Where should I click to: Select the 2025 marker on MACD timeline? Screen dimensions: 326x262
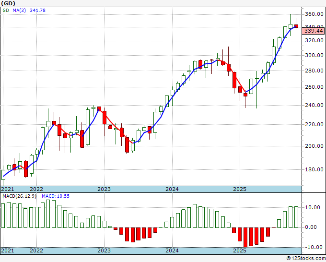click(x=240, y=250)
